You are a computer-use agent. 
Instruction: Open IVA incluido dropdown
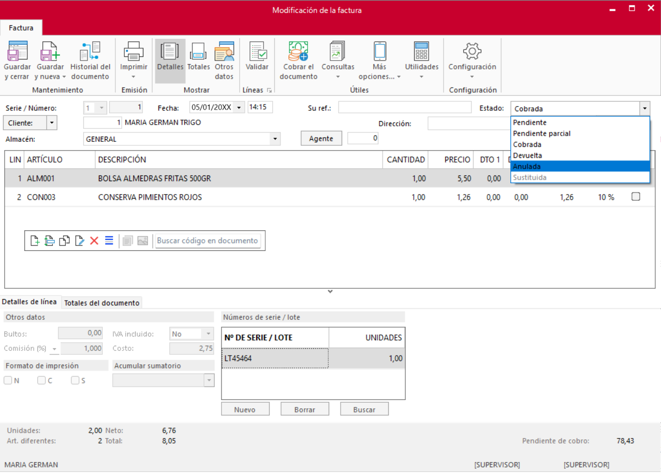click(x=209, y=334)
